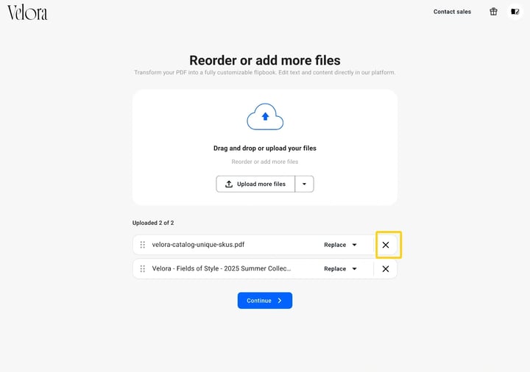Screen dimensions: 530x372
Task: Open the gift box icon
Action: coord(493,12)
